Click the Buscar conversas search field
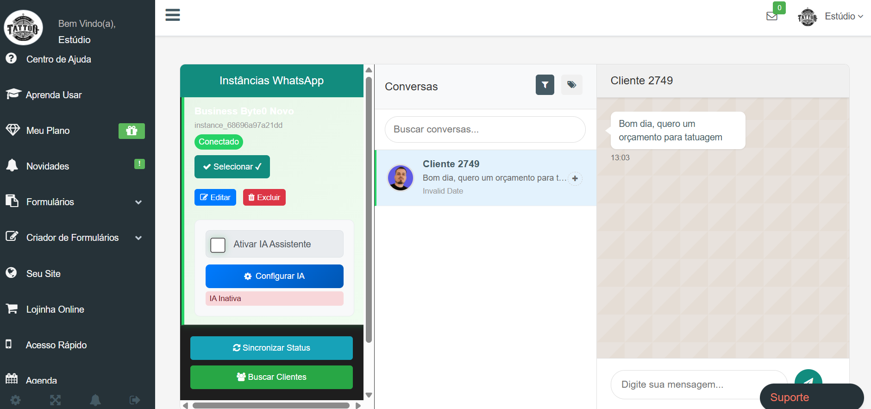This screenshot has height=409, width=871. point(485,130)
